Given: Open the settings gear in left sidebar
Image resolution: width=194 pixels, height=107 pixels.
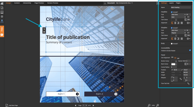Looking at the screenshot, I should pyautogui.click(x=2, y=17).
